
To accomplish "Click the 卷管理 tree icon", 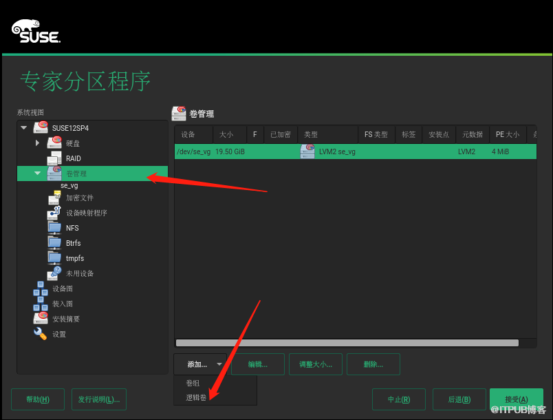I will [54, 174].
